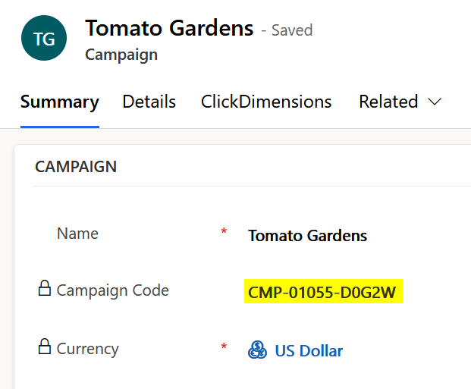Click the lock icon beside Currency
Viewport: 471px width, 389px height.
[x=45, y=347]
